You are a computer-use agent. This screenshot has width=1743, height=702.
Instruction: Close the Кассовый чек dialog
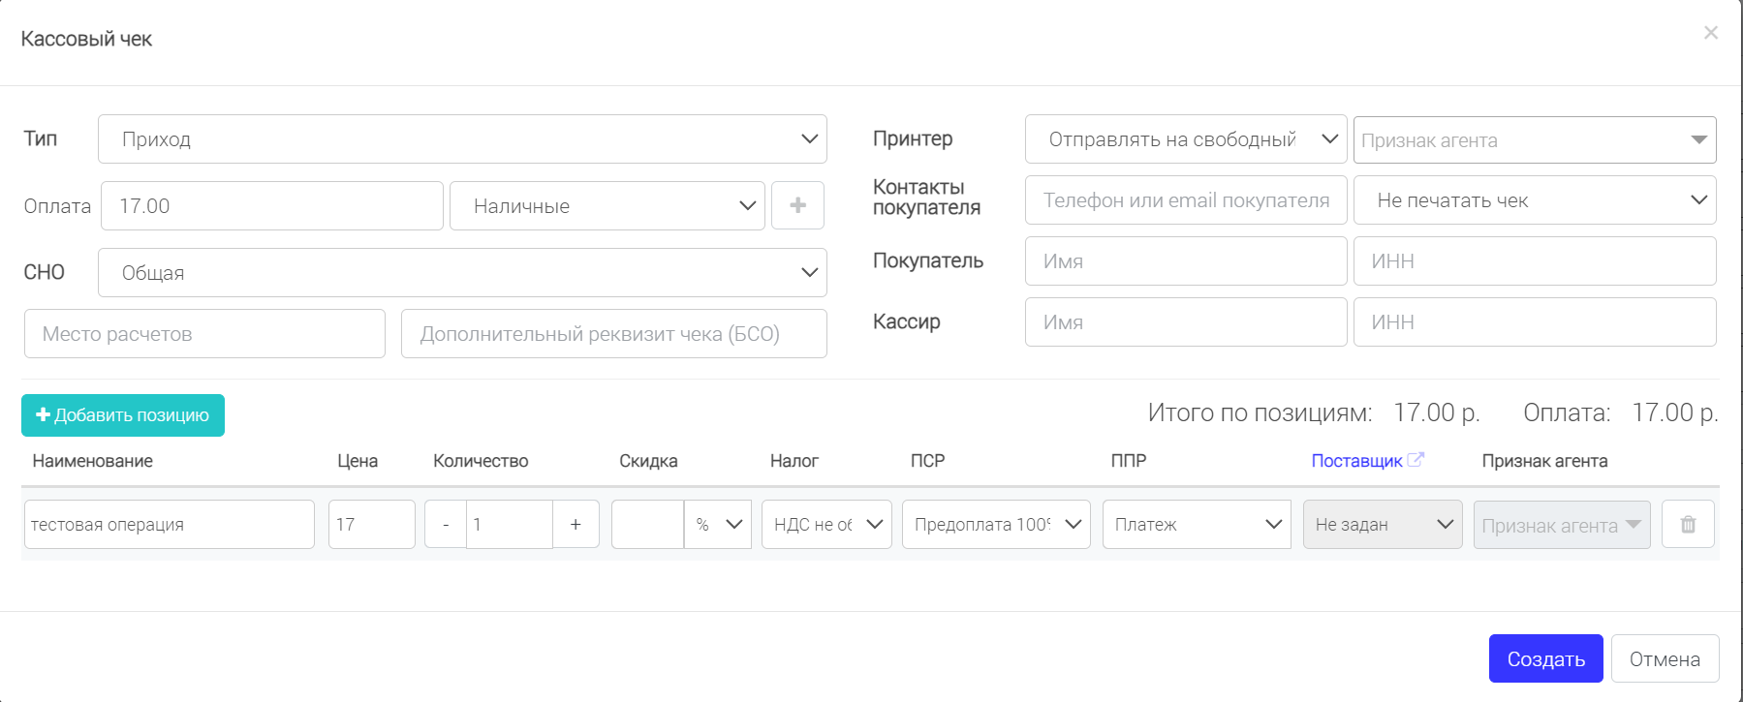[x=1711, y=33]
